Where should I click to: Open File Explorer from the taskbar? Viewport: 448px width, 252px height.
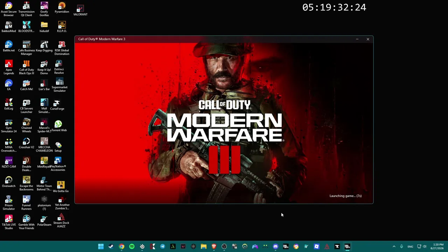pos(204,246)
